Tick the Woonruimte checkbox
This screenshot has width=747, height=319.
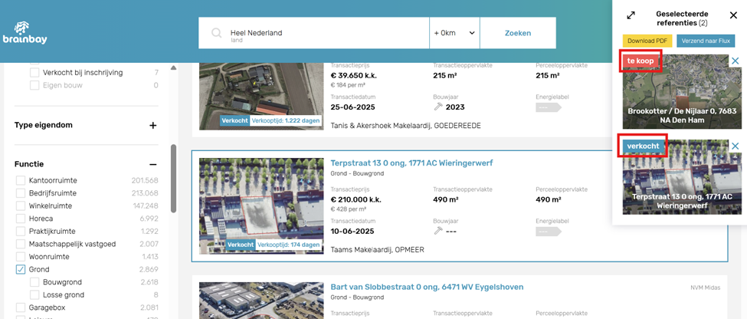(21, 257)
